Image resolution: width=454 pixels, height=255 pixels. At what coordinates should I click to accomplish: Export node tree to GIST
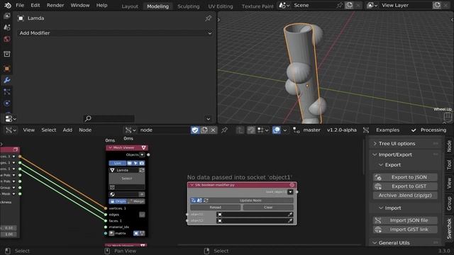click(405, 186)
